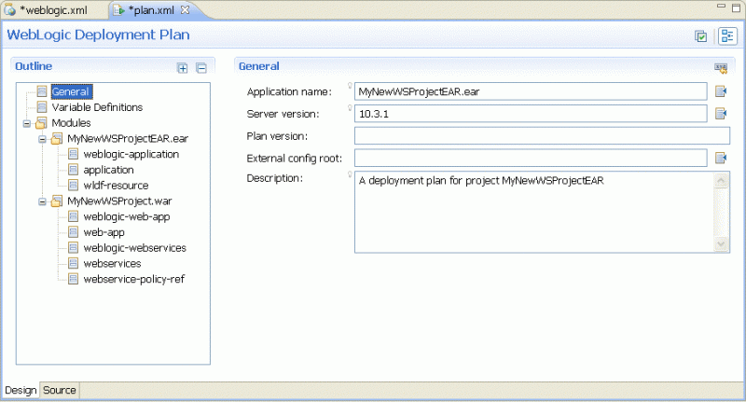The width and height of the screenshot is (746, 402).
Task: Select weblogic-application descriptor
Action: click(x=131, y=154)
